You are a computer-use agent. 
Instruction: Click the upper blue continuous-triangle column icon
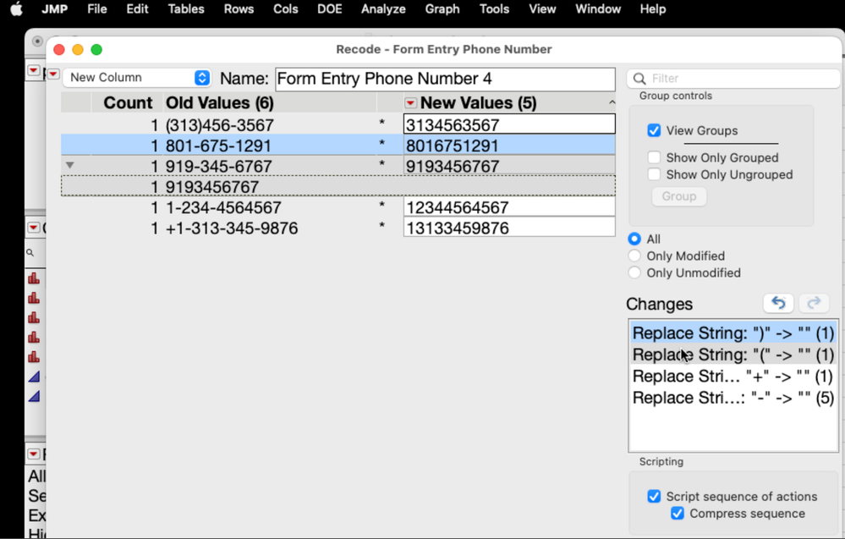pos(34,377)
